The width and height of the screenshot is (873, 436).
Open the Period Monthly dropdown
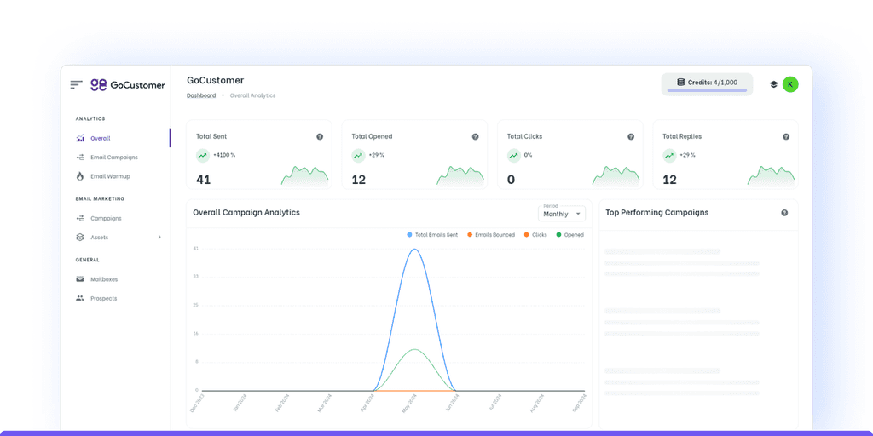(x=562, y=214)
